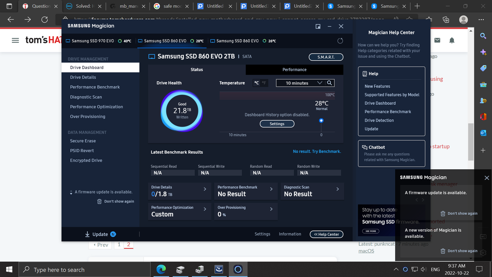Click the Office icon in browser sidebar

click(483, 117)
